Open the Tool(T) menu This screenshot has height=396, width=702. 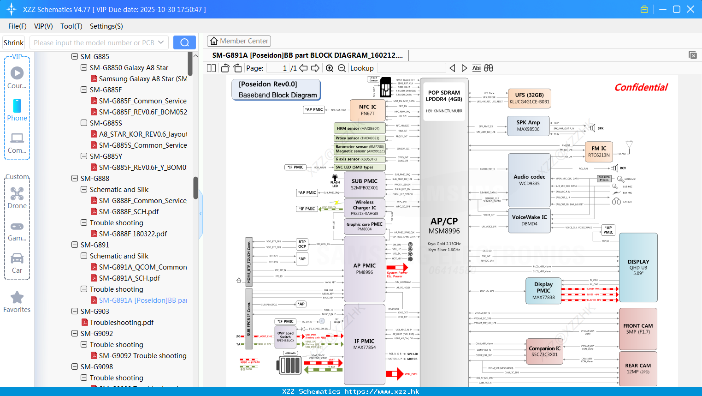point(71,26)
